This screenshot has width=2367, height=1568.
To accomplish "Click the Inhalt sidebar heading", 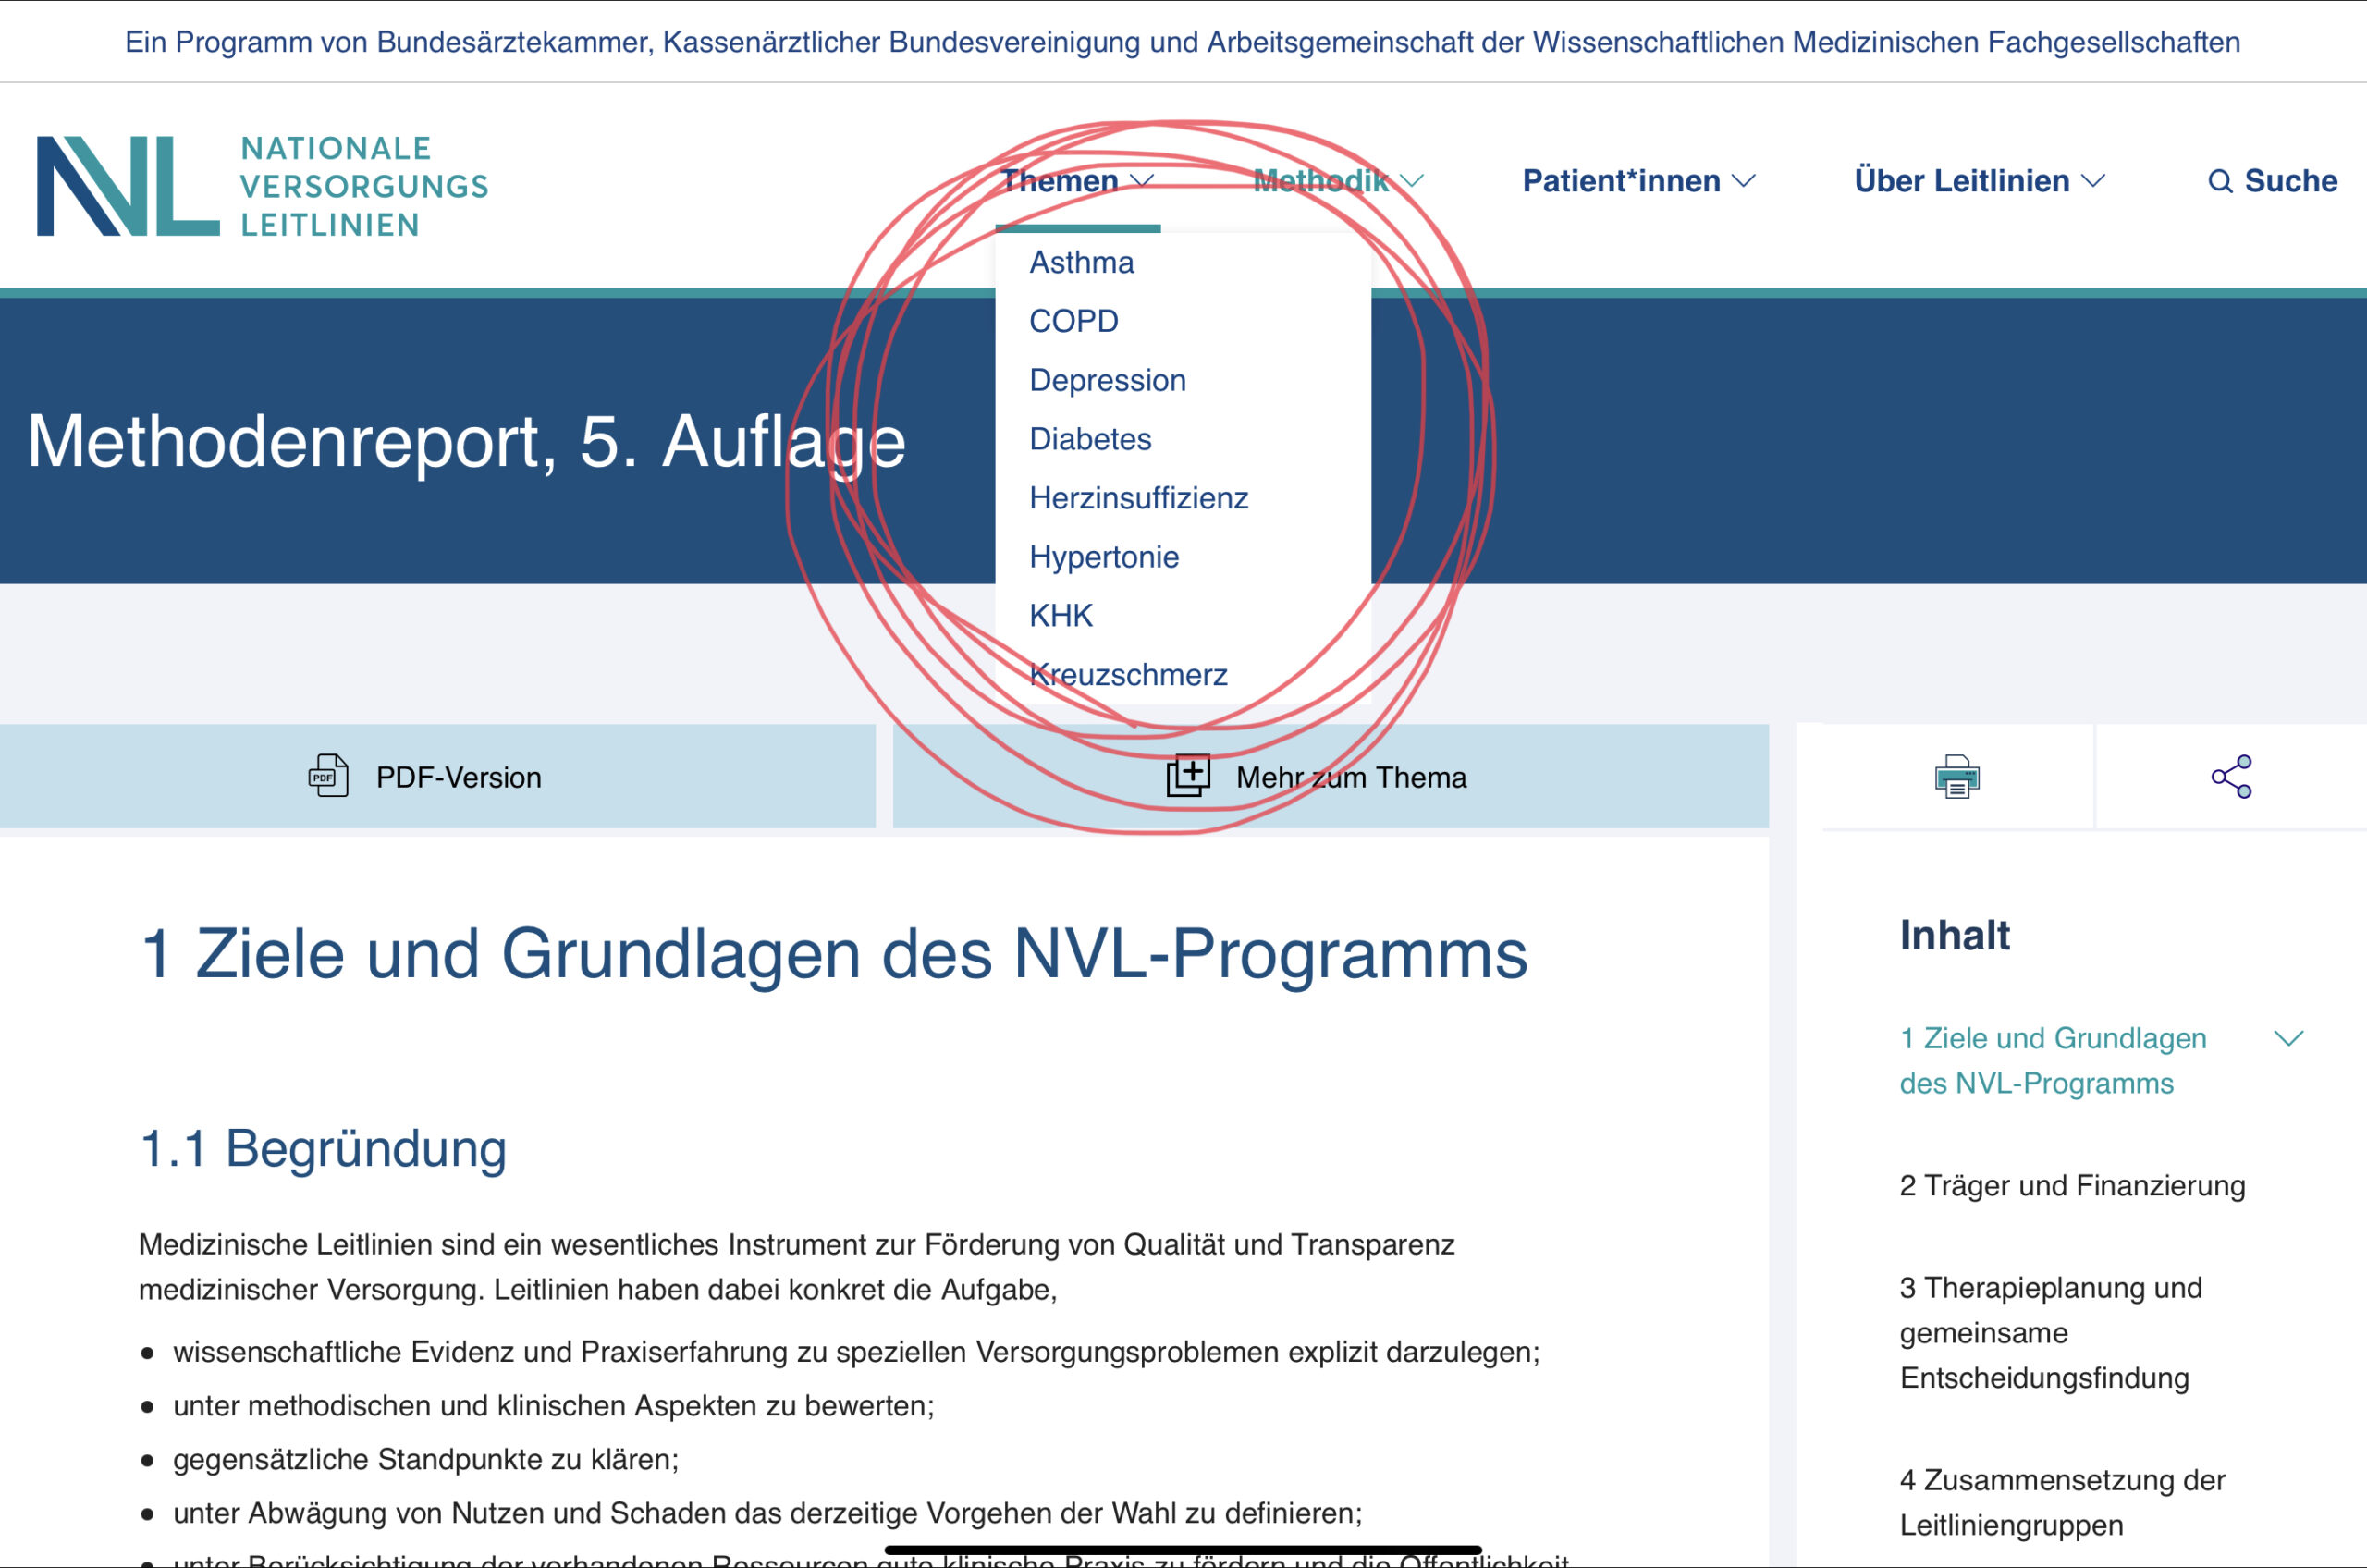I will tap(1955, 936).
